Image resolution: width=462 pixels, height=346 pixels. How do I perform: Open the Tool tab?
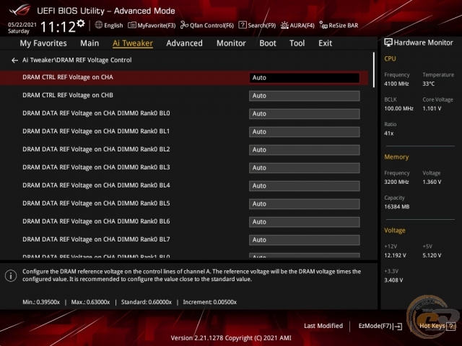pyautogui.click(x=297, y=43)
